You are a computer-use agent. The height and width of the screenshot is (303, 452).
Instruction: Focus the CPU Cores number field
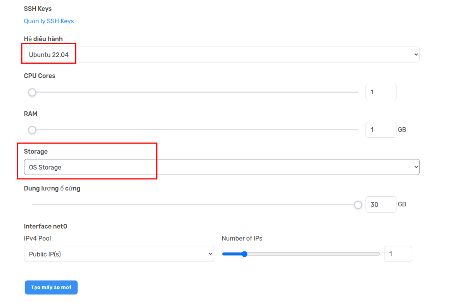click(381, 92)
